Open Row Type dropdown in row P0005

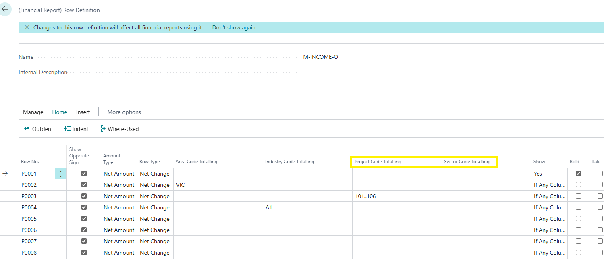(155, 219)
